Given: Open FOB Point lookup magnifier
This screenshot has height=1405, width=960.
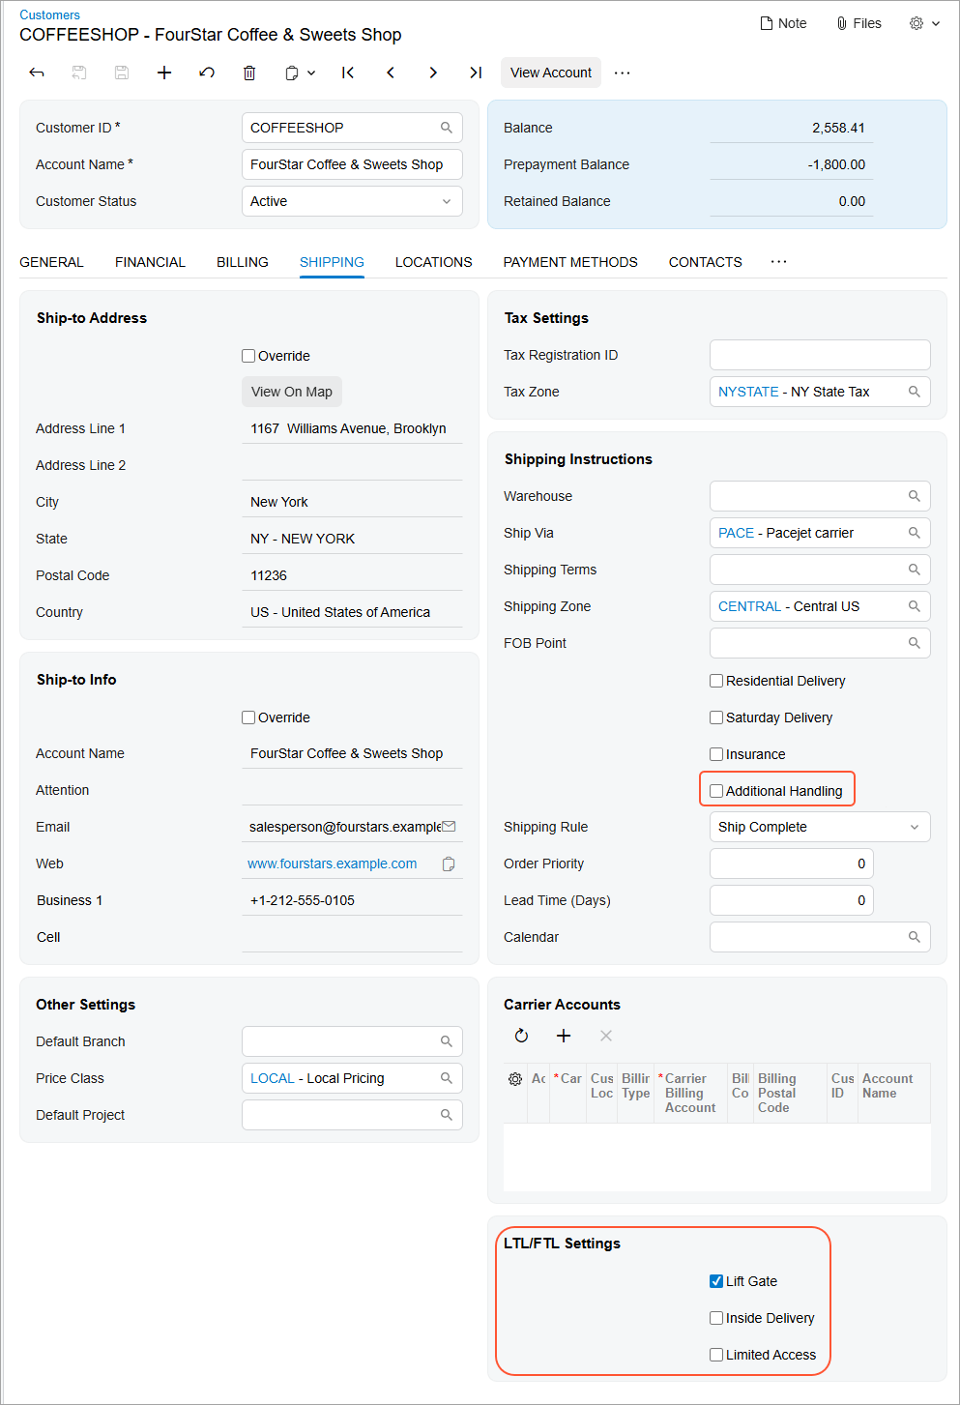Looking at the screenshot, I should click(x=915, y=643).
